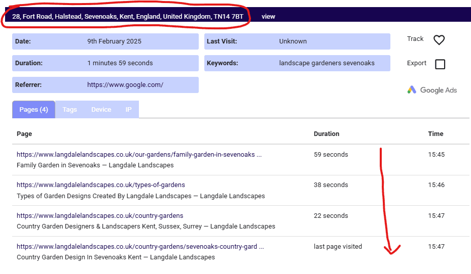Viewport: 471px width, 274px height.
Task: Click the Google Ads logo icon
Action: [x=412, y=90]
